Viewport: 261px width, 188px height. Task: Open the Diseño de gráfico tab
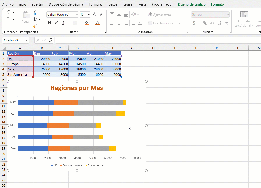pos(192,4)
